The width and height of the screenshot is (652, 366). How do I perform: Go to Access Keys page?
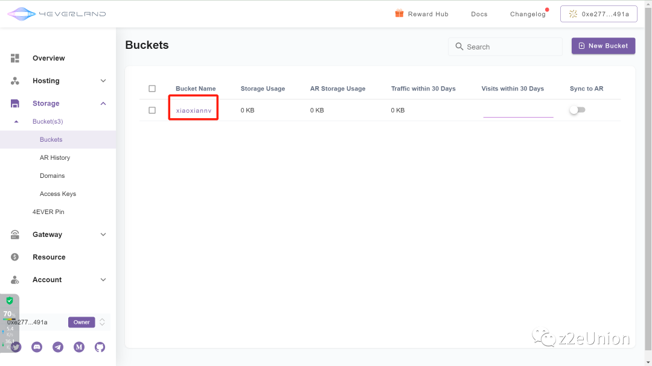(58, 194)
